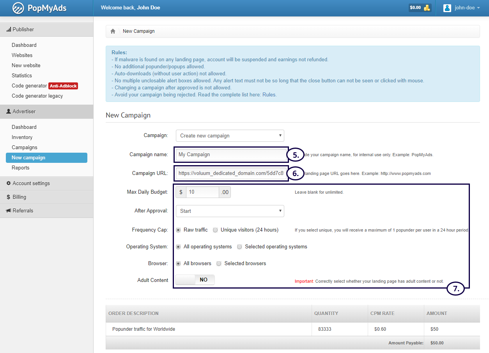Choose Selected operating systems option

(240, 247)
